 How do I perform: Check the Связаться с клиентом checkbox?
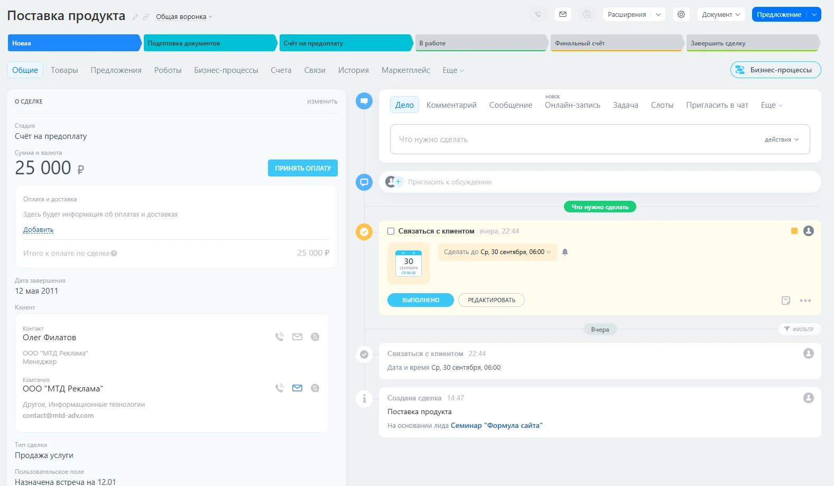(391, 231)
